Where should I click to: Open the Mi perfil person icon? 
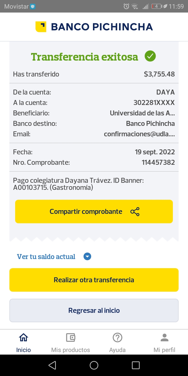pyautogui.click(x=164, y=338)
